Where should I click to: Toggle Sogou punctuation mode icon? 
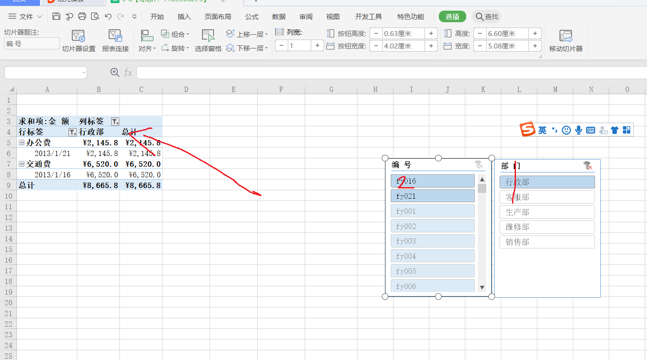point(554,130)
